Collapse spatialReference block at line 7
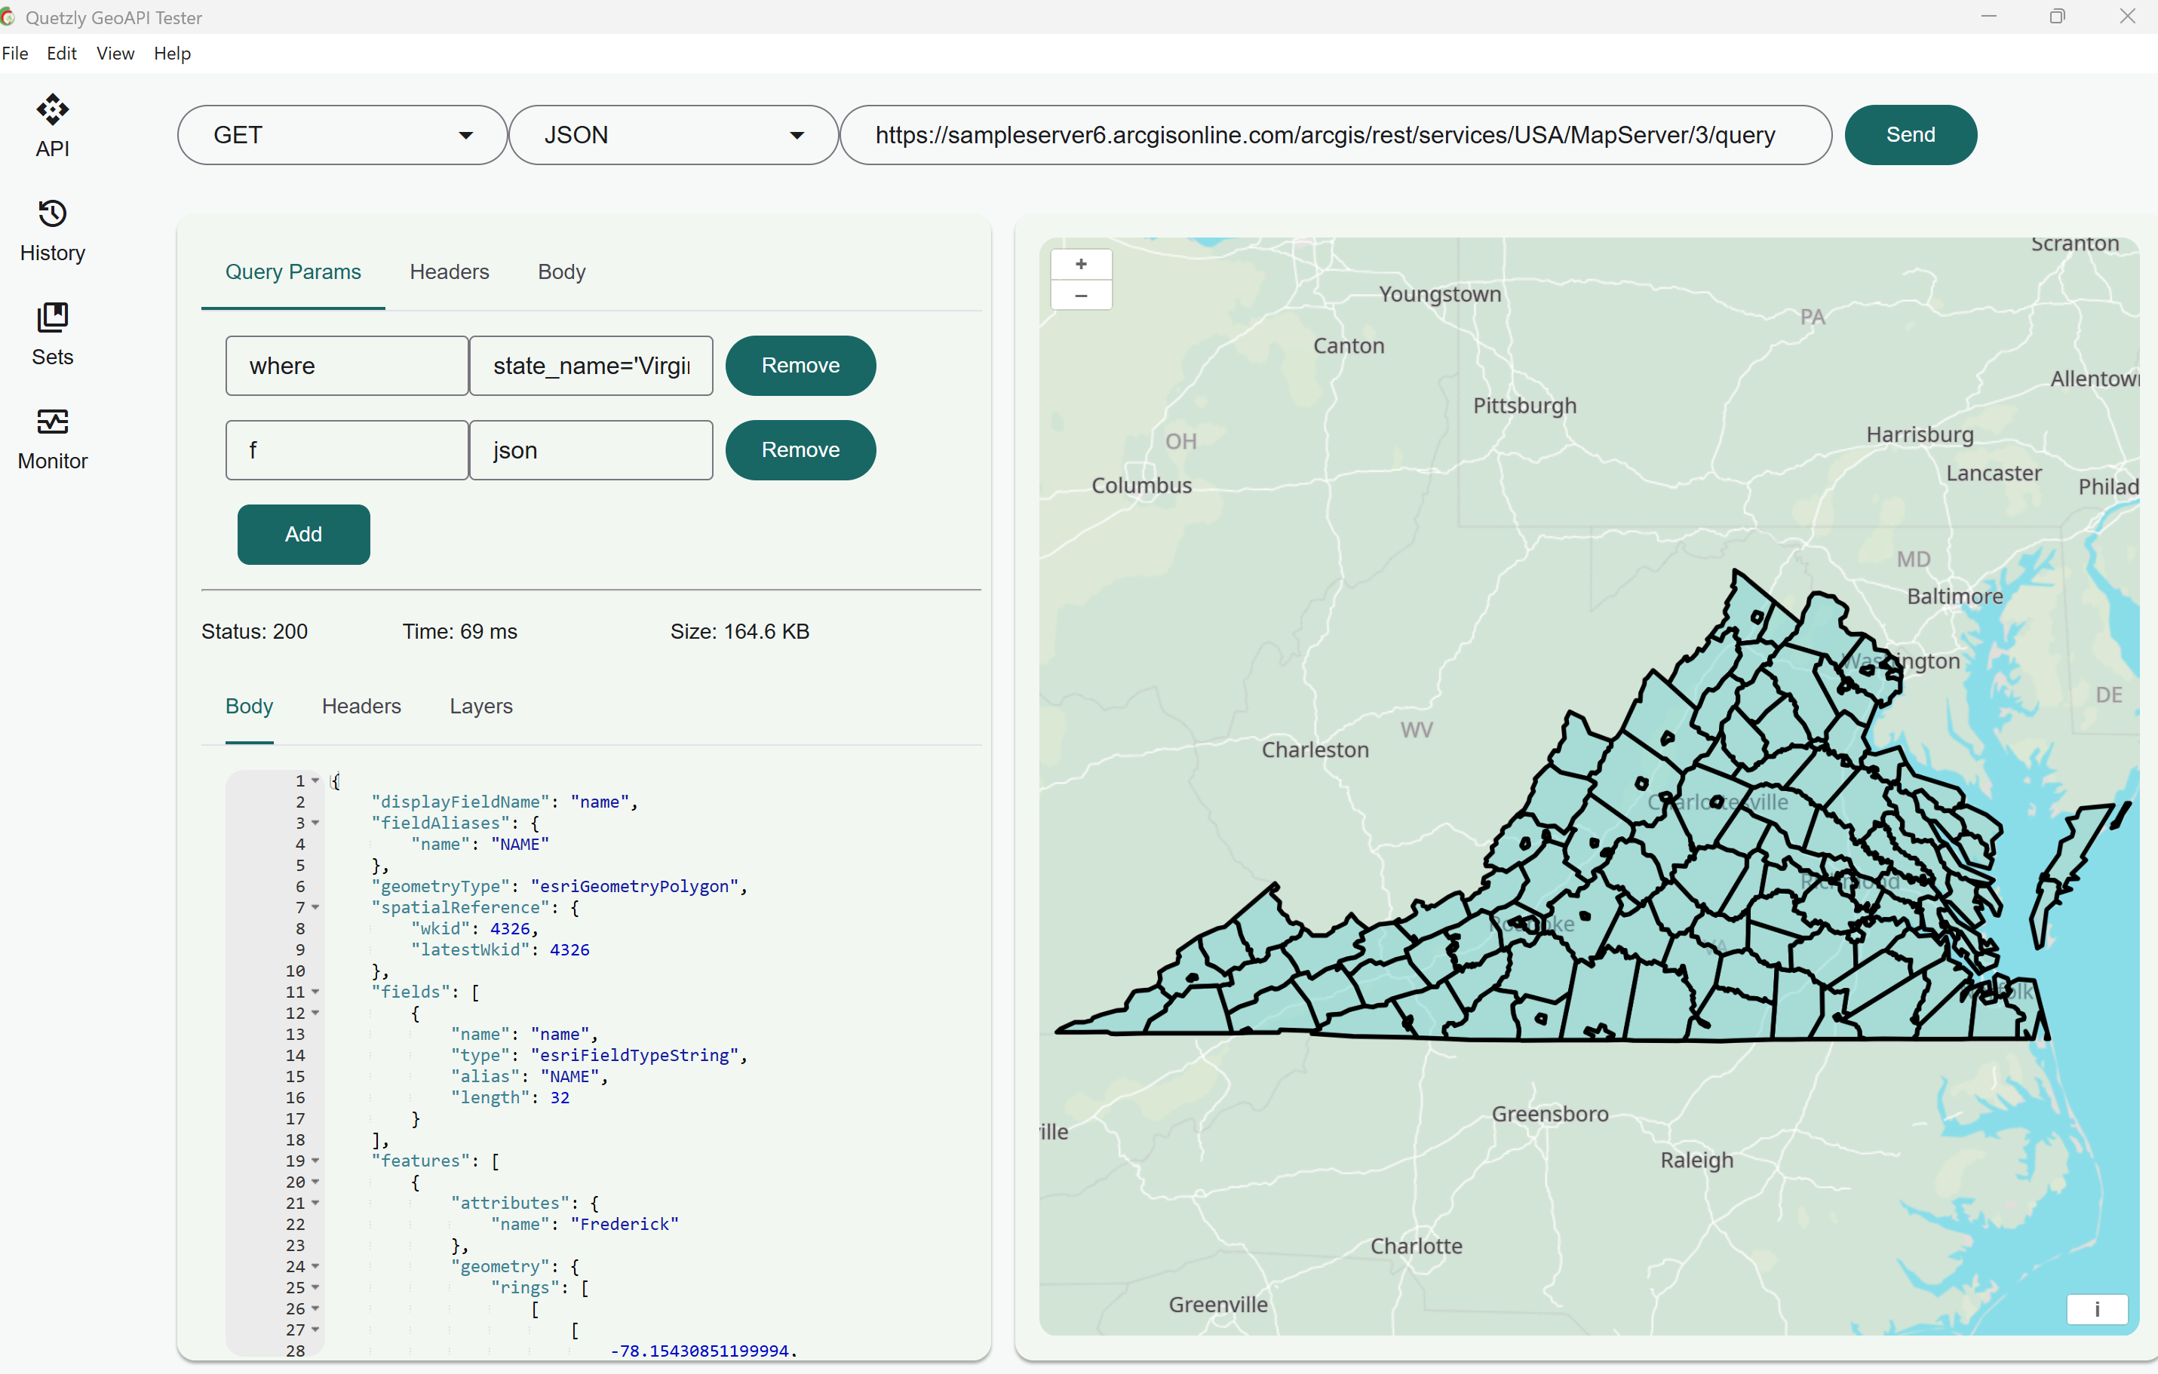2158x1374 pixels. [315, 907]
